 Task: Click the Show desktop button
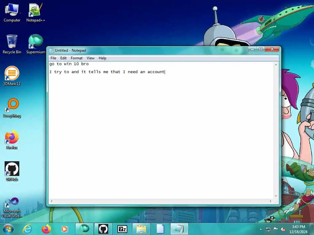pos(312,229)
